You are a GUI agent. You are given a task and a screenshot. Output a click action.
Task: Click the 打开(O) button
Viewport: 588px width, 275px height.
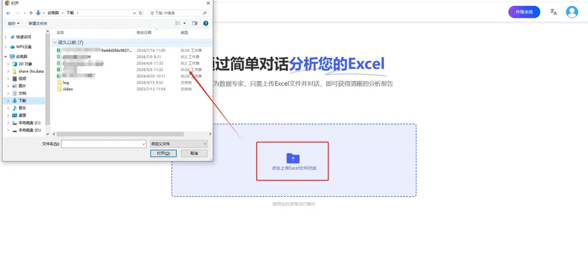(163, 154)
